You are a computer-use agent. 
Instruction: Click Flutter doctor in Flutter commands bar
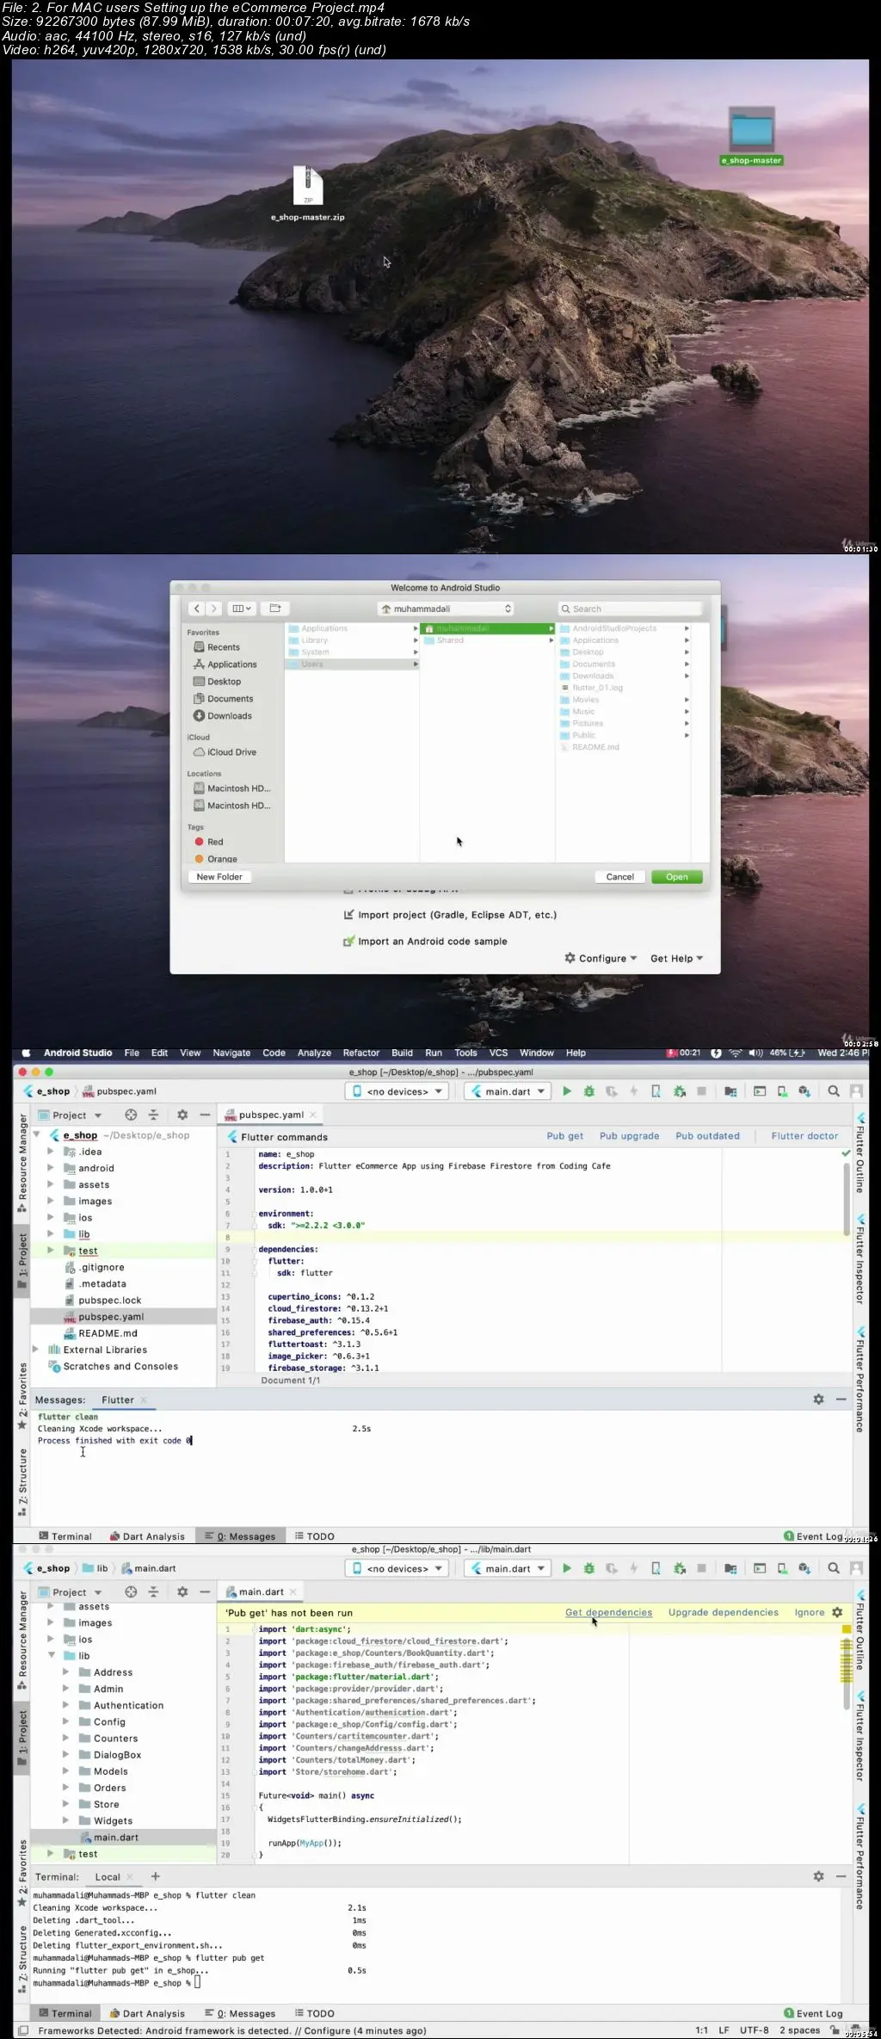click(804, 1136)
